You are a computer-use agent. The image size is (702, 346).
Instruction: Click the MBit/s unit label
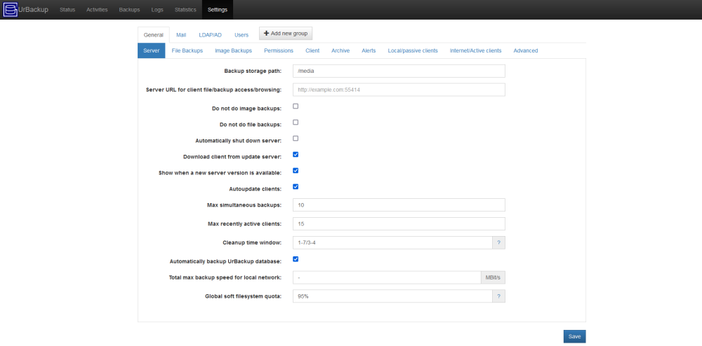[x=494, y=277]
